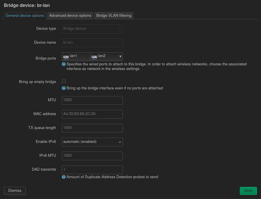Click 'Bring up the bridge interface' hint text
This screenshot has height=199, width=261.
pyautogui.click(x=115, y=88)
